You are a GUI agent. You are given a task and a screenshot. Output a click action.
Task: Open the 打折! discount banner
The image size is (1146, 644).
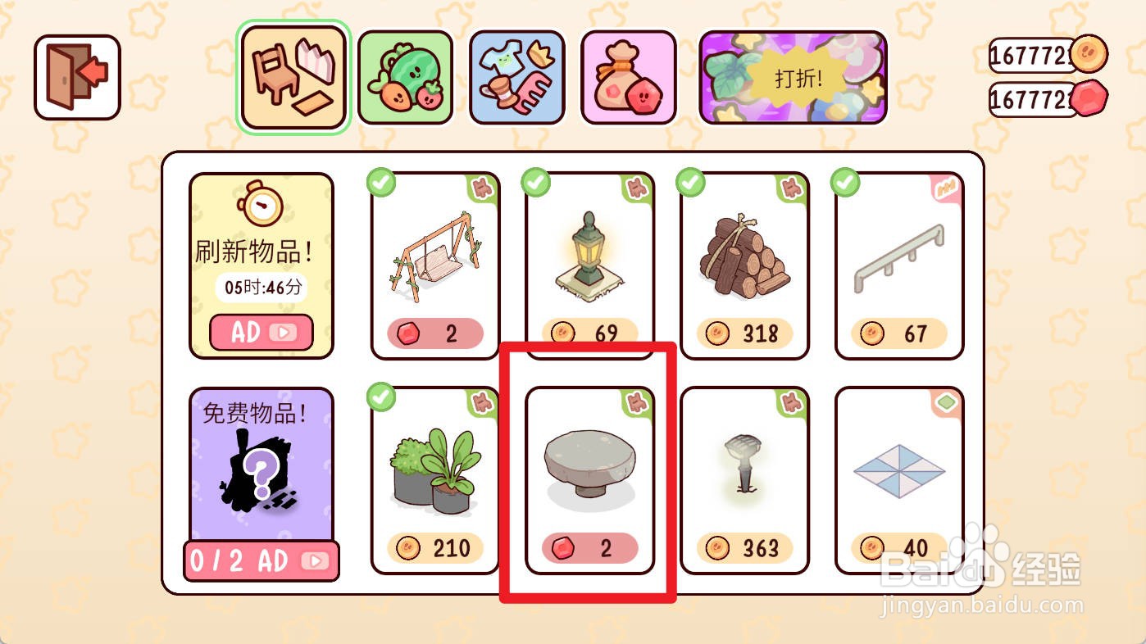click(793, 78)
